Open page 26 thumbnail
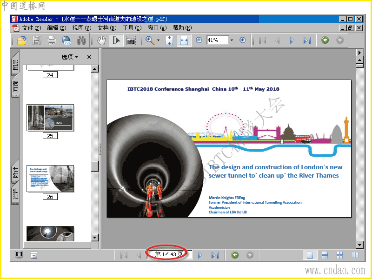 click(50, 179)
